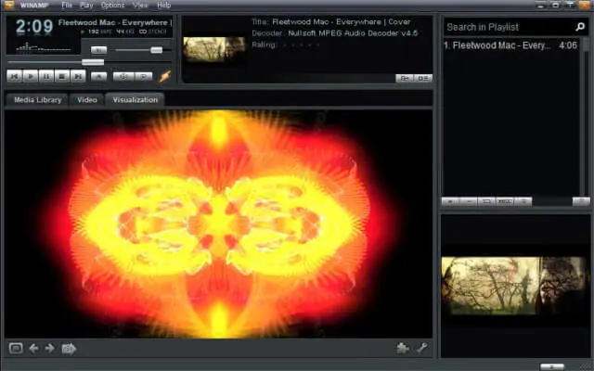The image size is (594, 371).
Task: Open the playlist selection options button
Action: pyautogui.click(x=486, y=201)
